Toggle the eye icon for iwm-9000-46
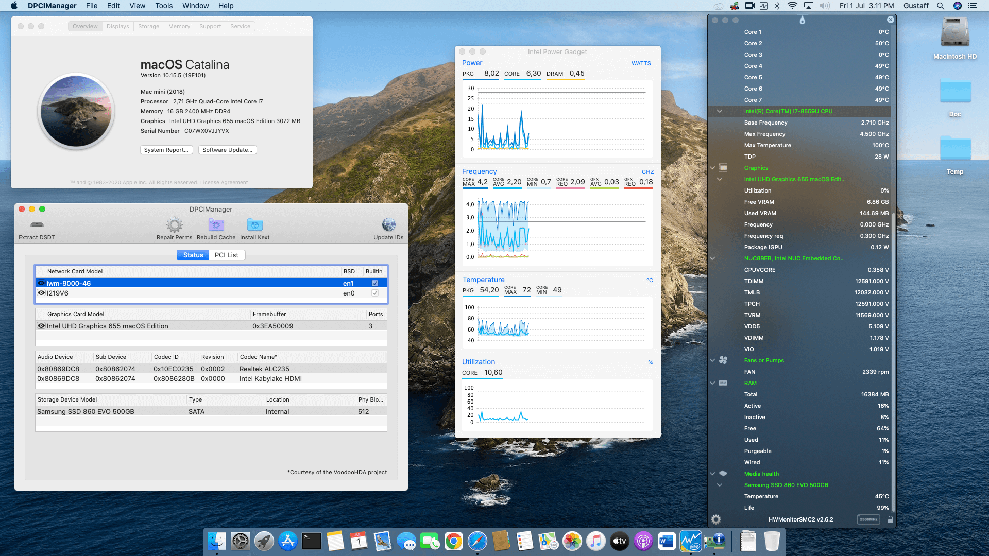The width and height of the screenshot is (989, 556). click(41, 283)
